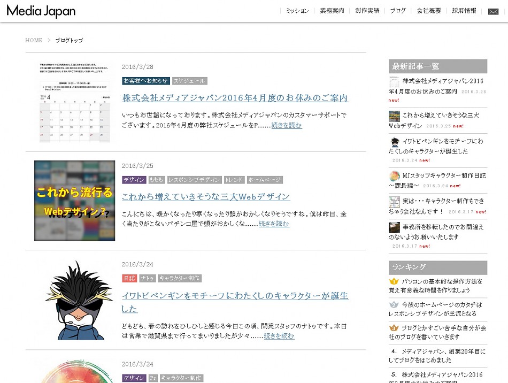Open 業務案内 in the top navigation
The height and width of the screenshot is (383, 508).
click(332, 11)
